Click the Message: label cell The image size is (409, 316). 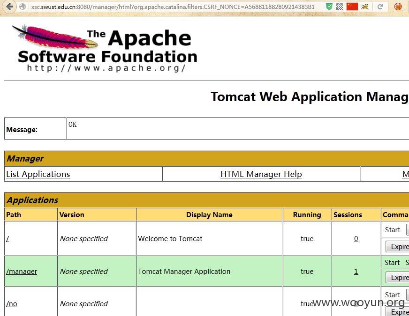point(35,129)
